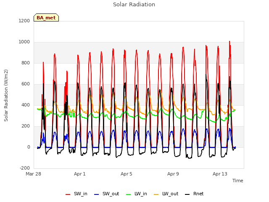This screenshot has height=202, width=269.
Task: Click the 600 y-axis tick label
Action: click(x=26, y=84)
